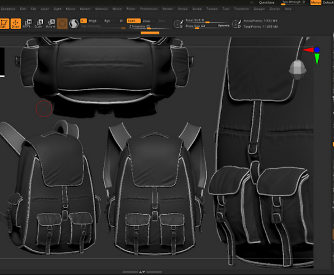Activate the Edit mode button
Viewport: 334px width, 275px height.
pos(4,24)
